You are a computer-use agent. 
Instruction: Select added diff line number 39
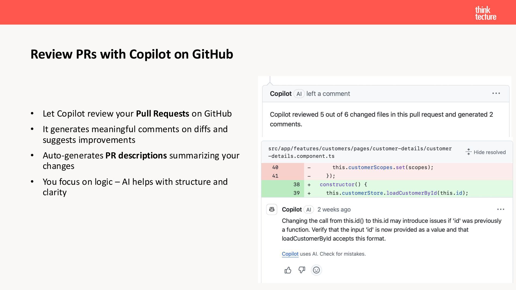coord(296,193)
